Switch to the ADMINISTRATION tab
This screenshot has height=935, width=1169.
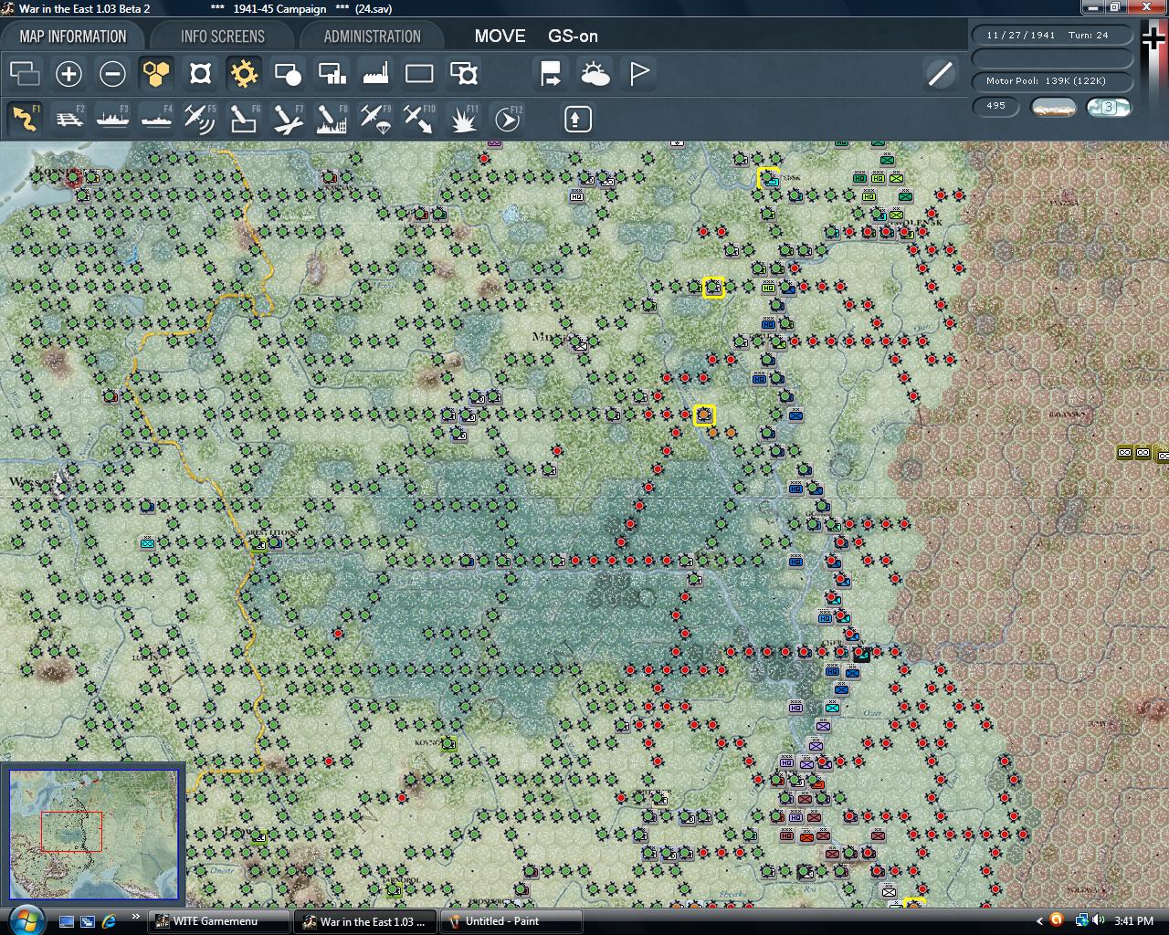tap(372, 37)
